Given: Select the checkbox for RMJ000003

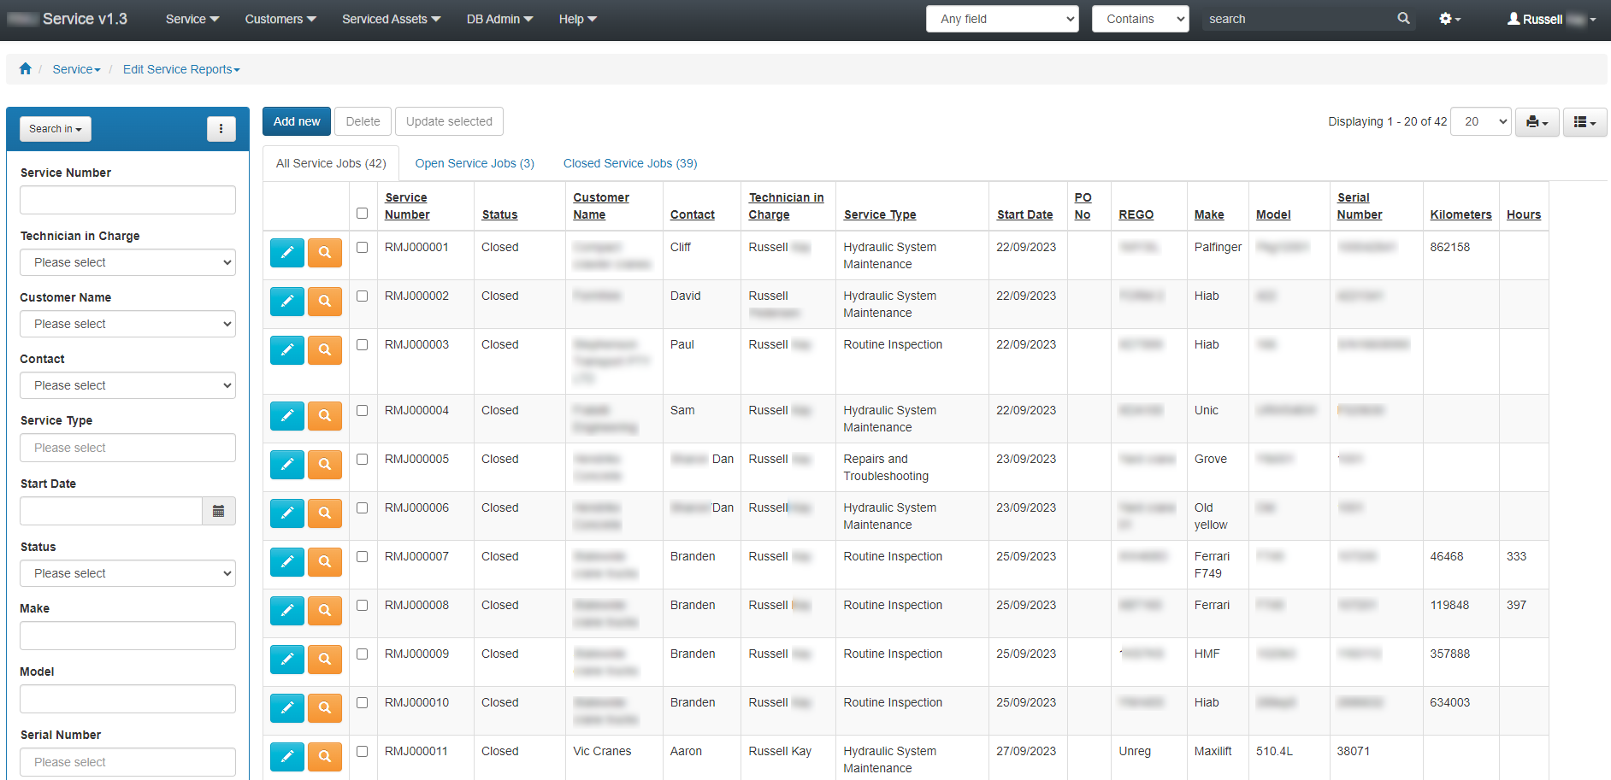Looking at the screenshot, I should (x=362, y=345).
